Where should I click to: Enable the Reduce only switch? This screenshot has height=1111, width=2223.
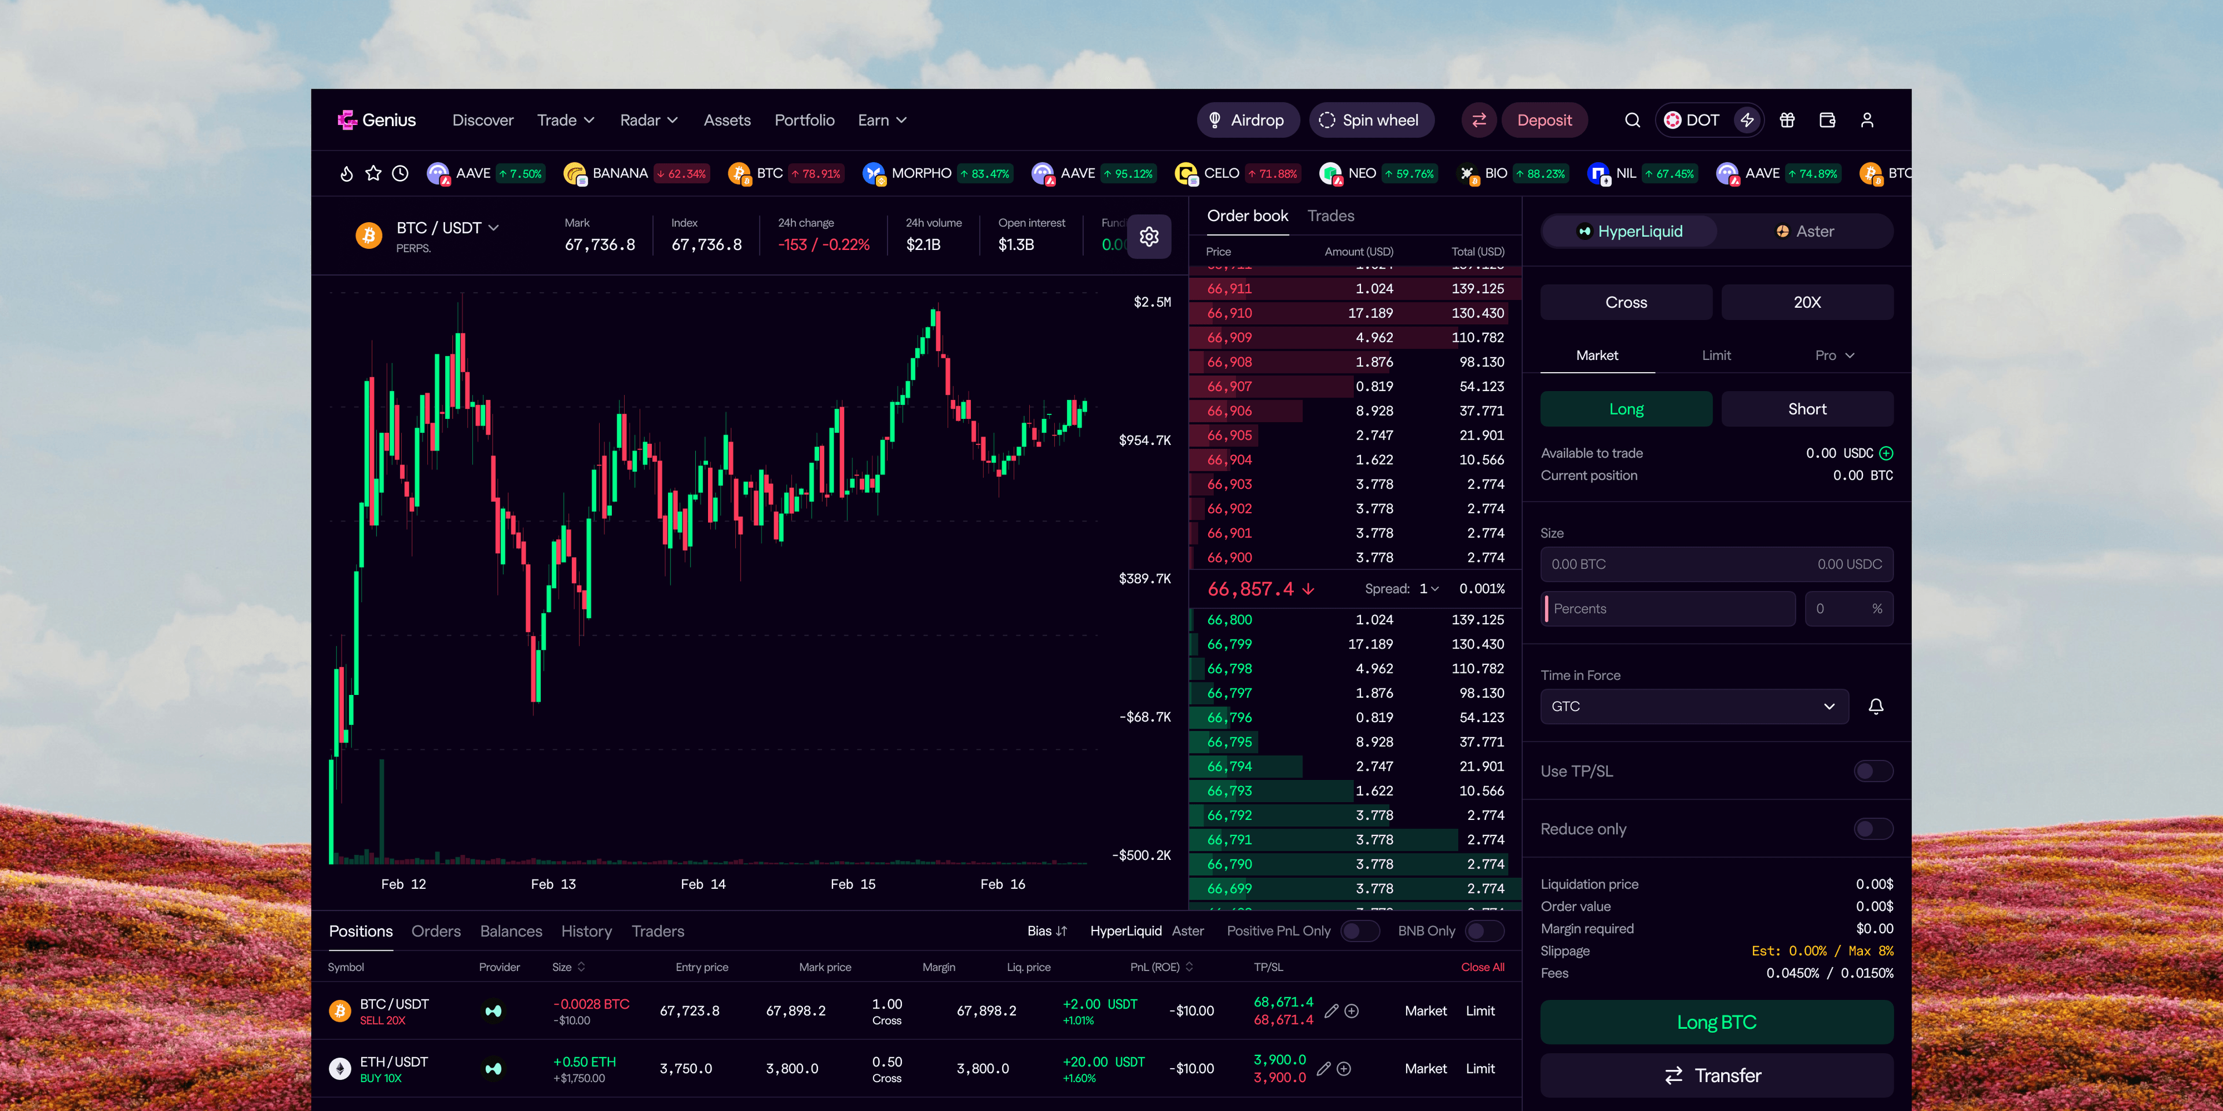pyautogui.click(x=1873, y=829)
